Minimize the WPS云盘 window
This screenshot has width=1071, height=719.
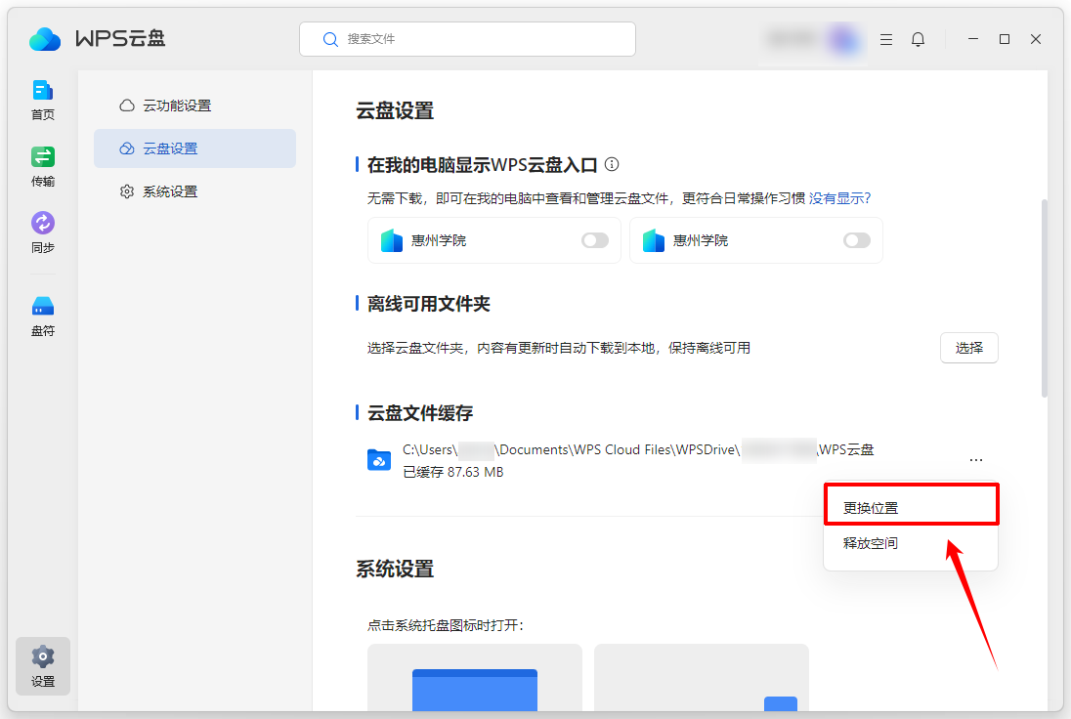[x=972, y=40]
